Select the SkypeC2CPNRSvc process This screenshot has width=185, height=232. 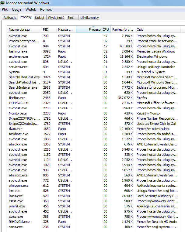94,118
